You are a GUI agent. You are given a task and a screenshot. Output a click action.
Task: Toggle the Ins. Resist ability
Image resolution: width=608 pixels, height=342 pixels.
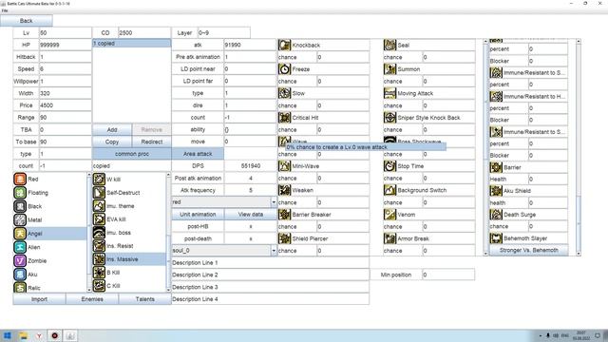pyautogui.click(x=129, y=246)
